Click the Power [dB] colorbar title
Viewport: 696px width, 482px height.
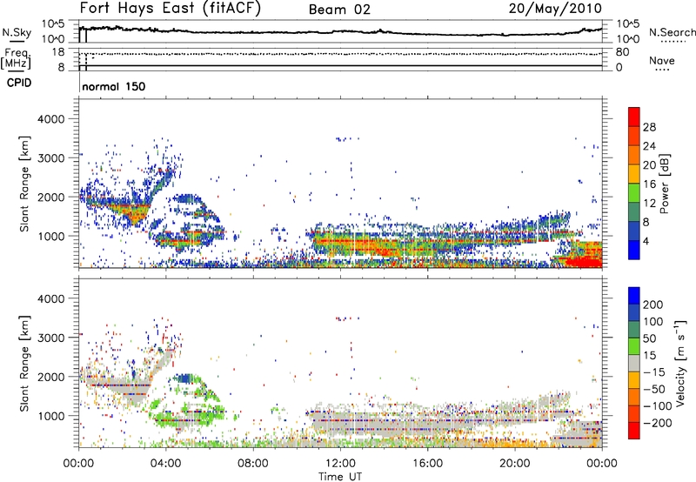coord(665,184)
